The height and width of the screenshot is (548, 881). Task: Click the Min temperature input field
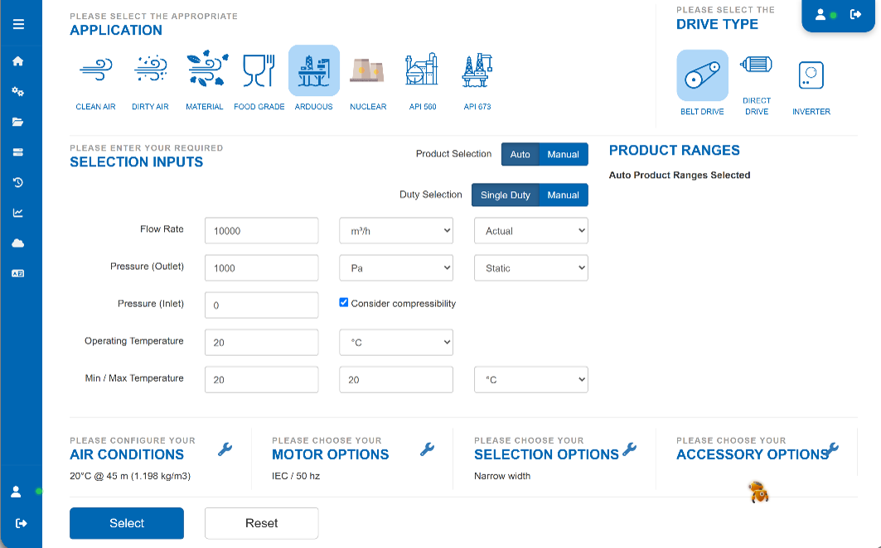[262, 380]
